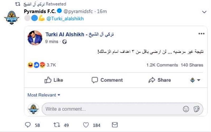This screenshot has height=132, width=211.
Task: Open the comment-as profile selector dropdown
Action: point(195,80)
